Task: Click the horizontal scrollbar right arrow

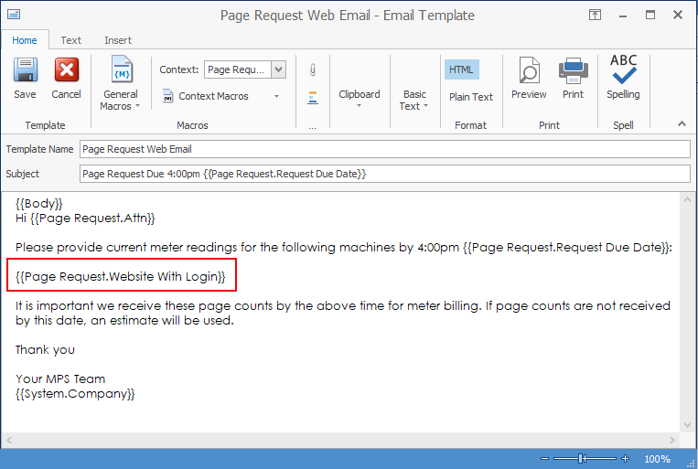Action: [672, 440]
